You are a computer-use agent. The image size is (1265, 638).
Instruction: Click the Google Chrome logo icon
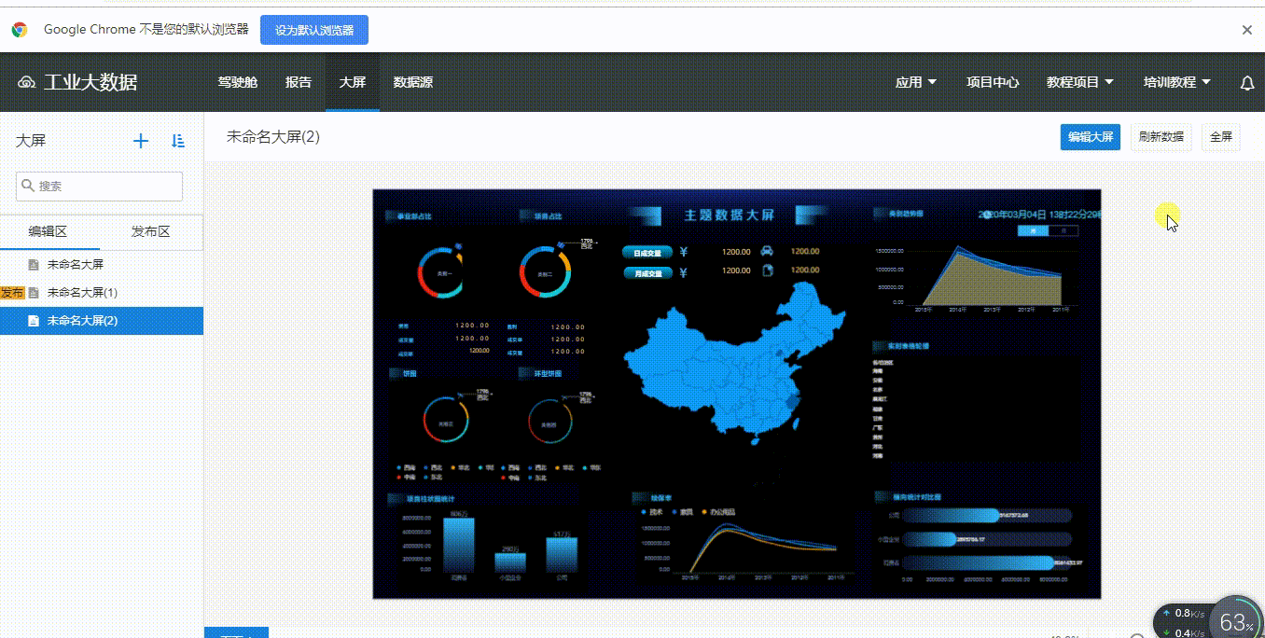[x=20, y=30]
